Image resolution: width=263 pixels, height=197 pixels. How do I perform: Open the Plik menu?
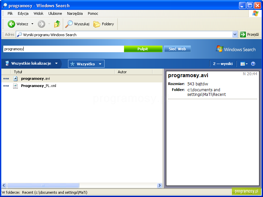[10, 13]
